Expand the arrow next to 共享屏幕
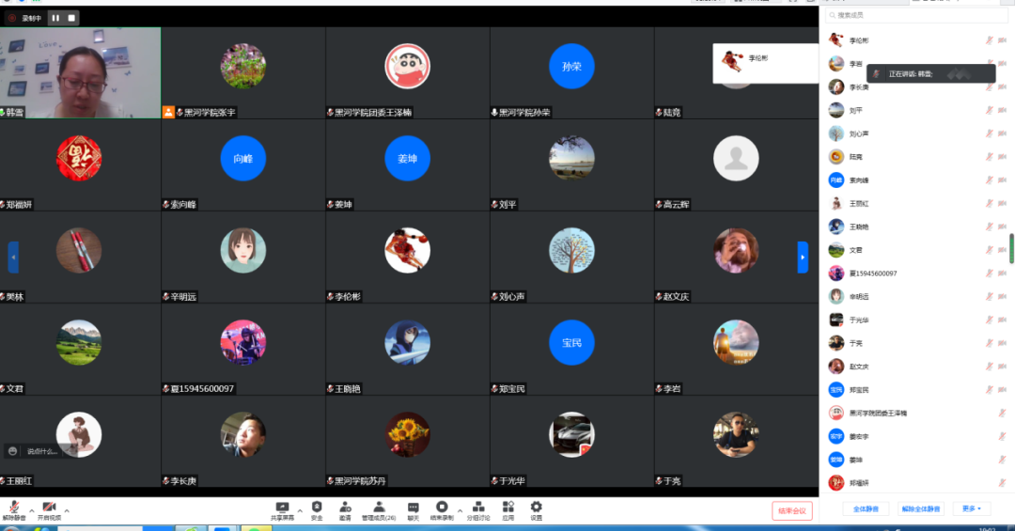 (300, 511)
